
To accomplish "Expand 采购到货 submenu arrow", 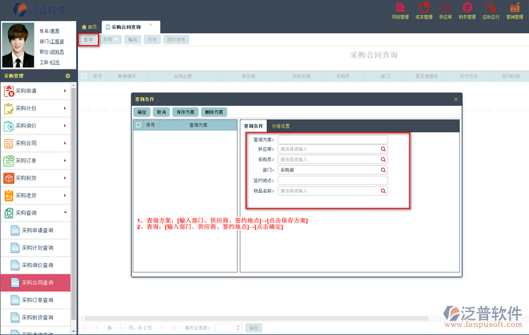I will coord(65,178).
